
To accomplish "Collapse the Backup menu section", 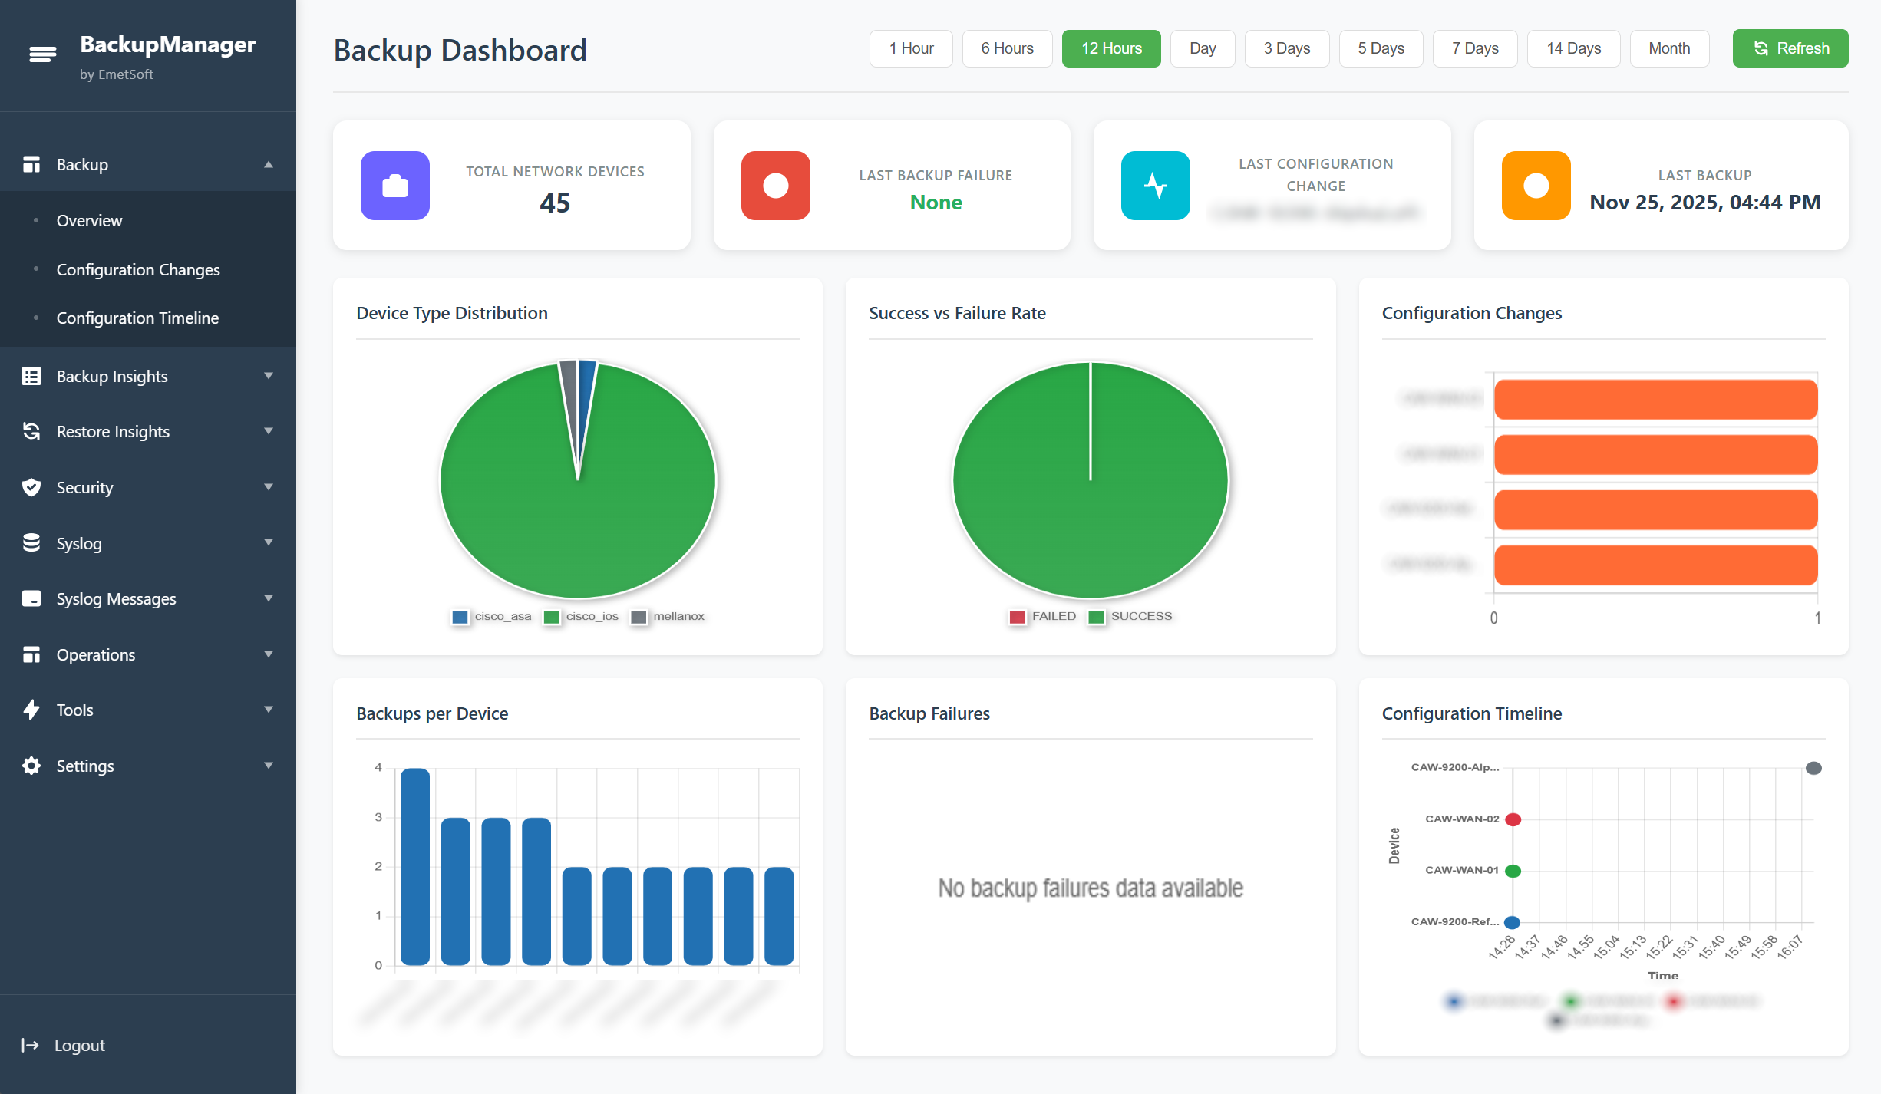I will click(x=269, y=164).
